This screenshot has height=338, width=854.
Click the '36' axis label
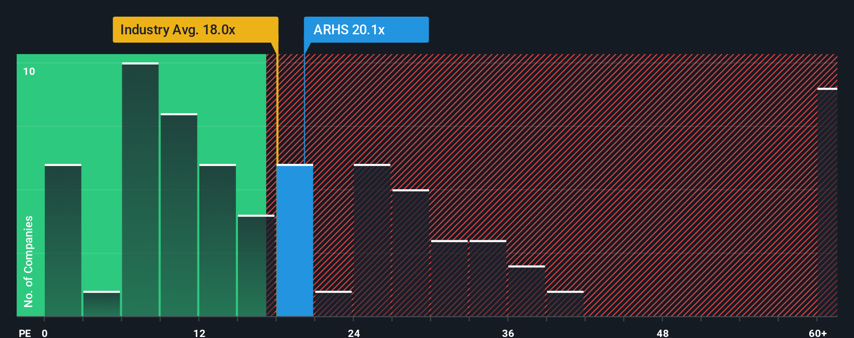click(x=508, y=333)
